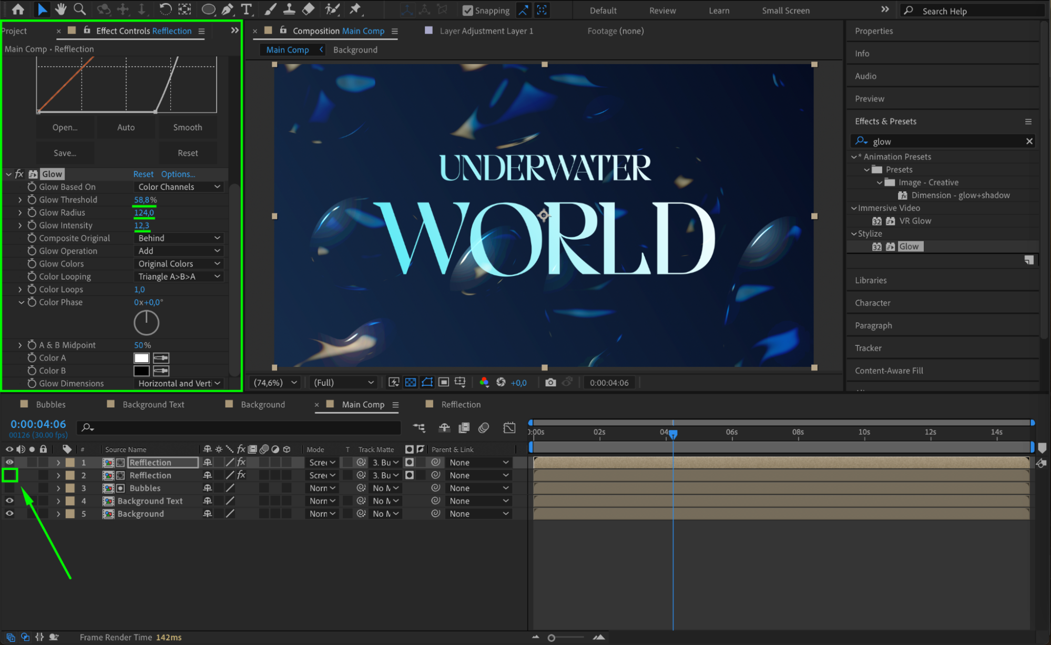Take snapshot with camera icon
Image resolution: width=1051 pixels, height=645 pixels.
click(550, 383)
